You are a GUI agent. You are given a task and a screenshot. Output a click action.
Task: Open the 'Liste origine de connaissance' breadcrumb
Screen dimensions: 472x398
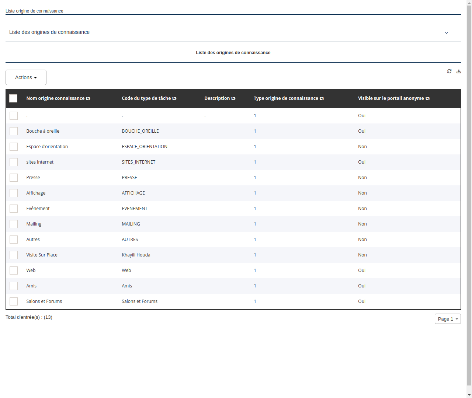(34, 11)
